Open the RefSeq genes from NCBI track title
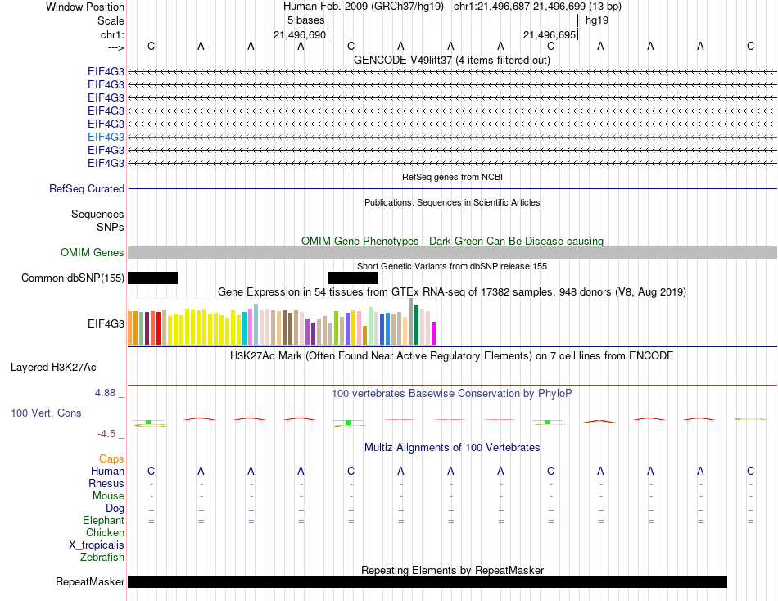Image resolution: width=778 pixels, height=601 pixels. tap(452, 177)
